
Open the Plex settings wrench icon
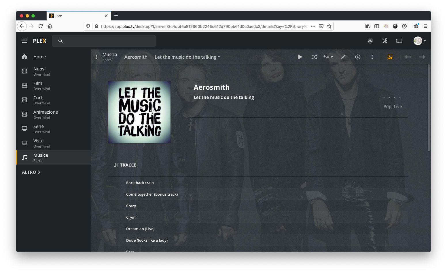tap(385, 41)
